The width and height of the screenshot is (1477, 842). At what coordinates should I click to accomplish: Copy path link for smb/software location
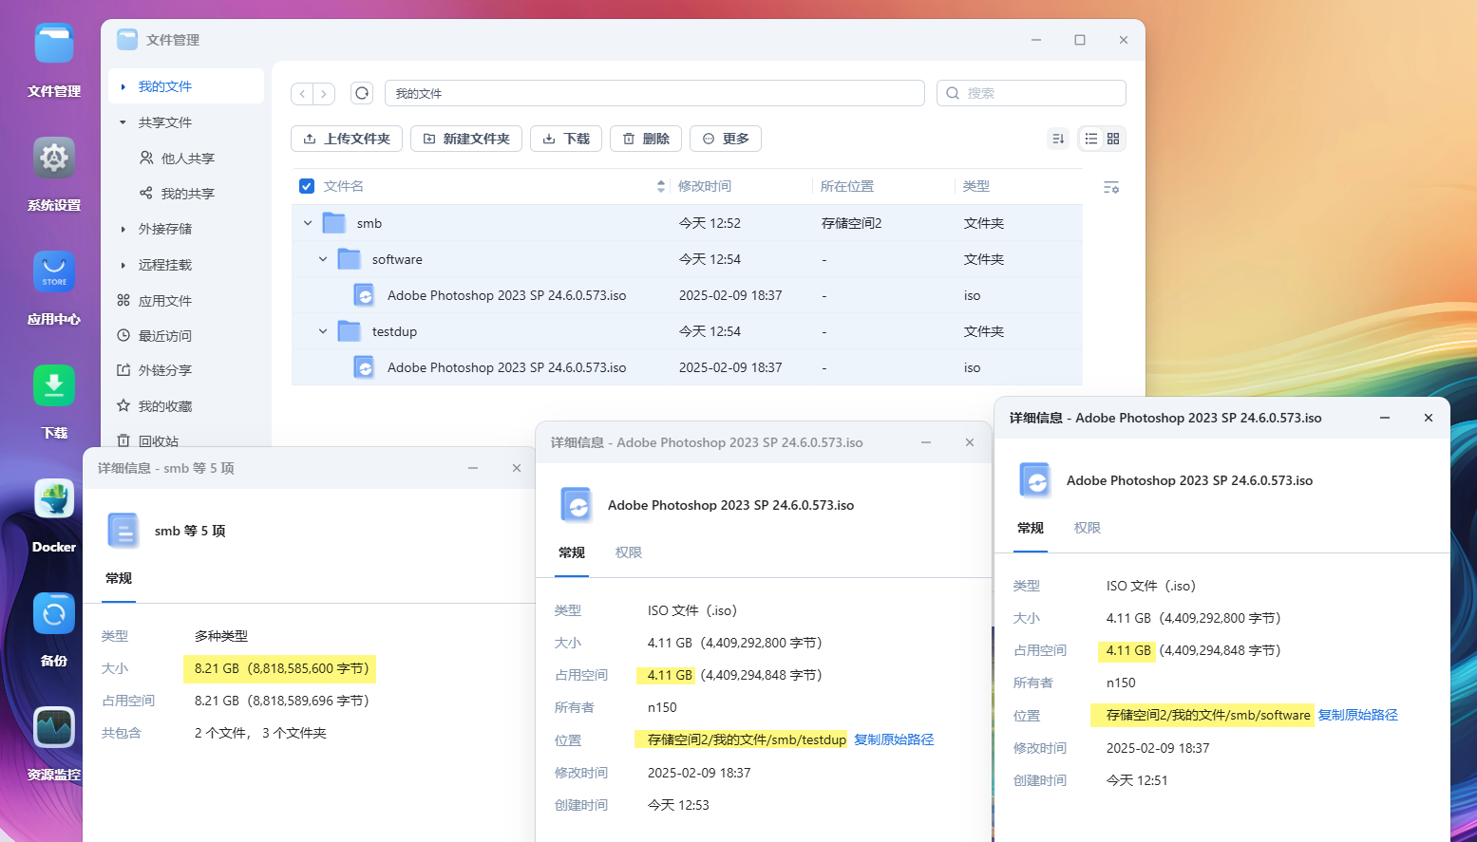tap(1357, 715)
